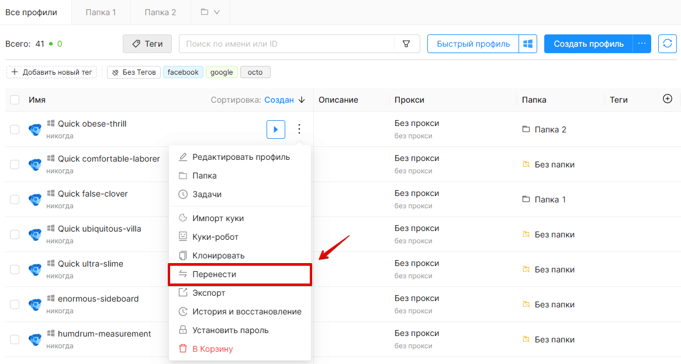Start the Quick obese-thrill profile with play button

coord(276,129)
